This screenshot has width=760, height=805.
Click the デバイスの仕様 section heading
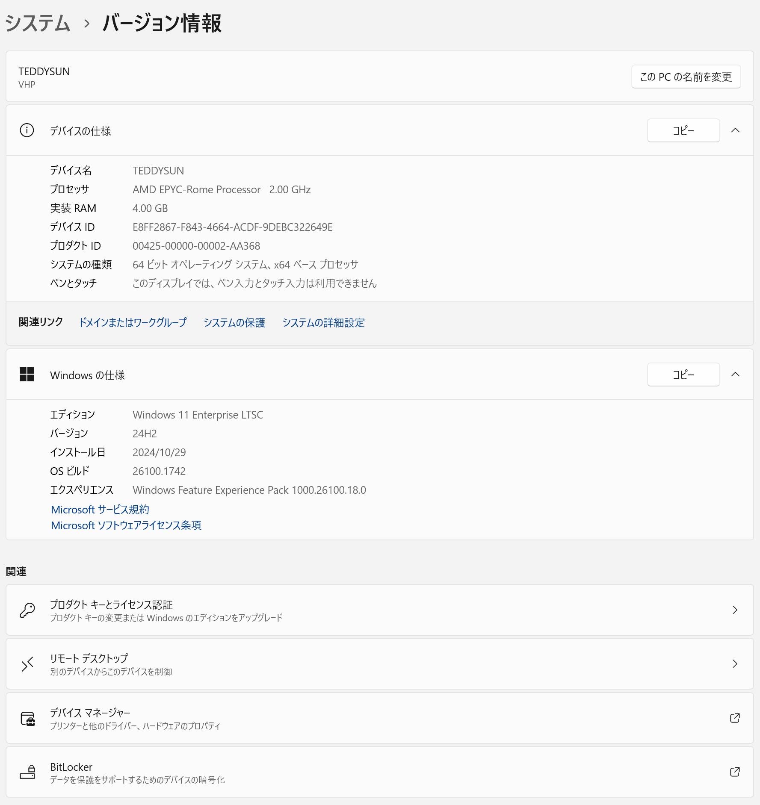(x=81, y=131)
